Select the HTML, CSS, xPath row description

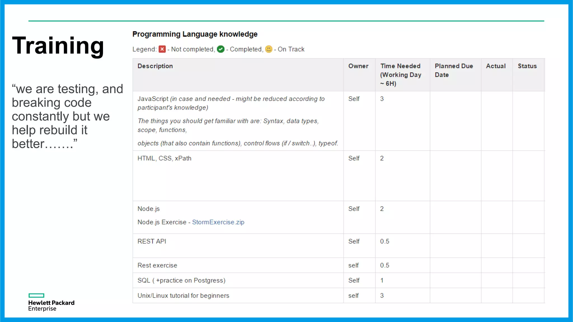tap(164, 158)
